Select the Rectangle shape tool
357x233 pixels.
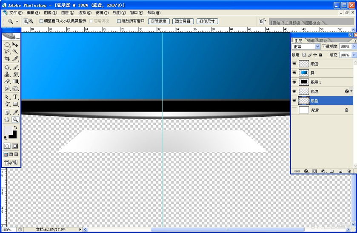coord(15,104)
